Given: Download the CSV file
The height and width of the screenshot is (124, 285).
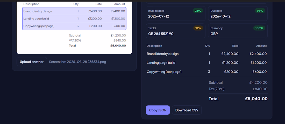Looking at the screenshot, I should coord(187,110).
